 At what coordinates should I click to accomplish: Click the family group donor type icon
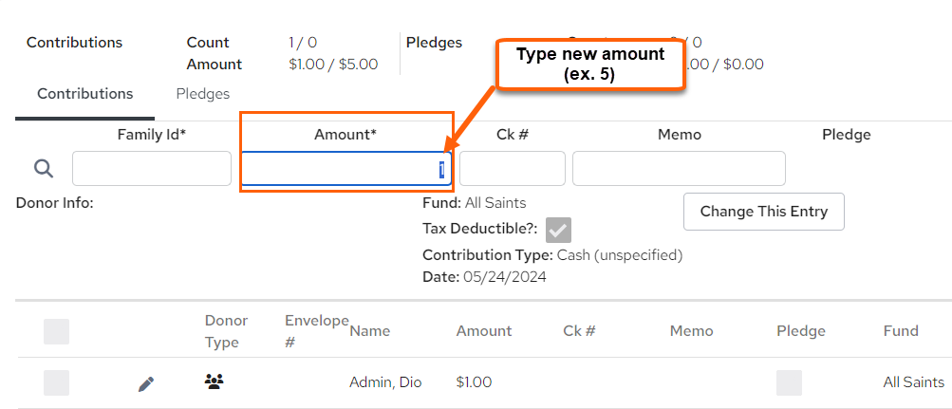[214, 381]
